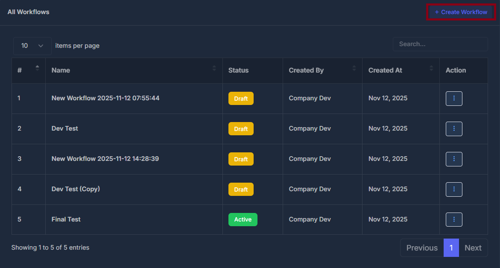Click the Active status badge of Final Test
The image size is (500, 268).
coord(243,219)
